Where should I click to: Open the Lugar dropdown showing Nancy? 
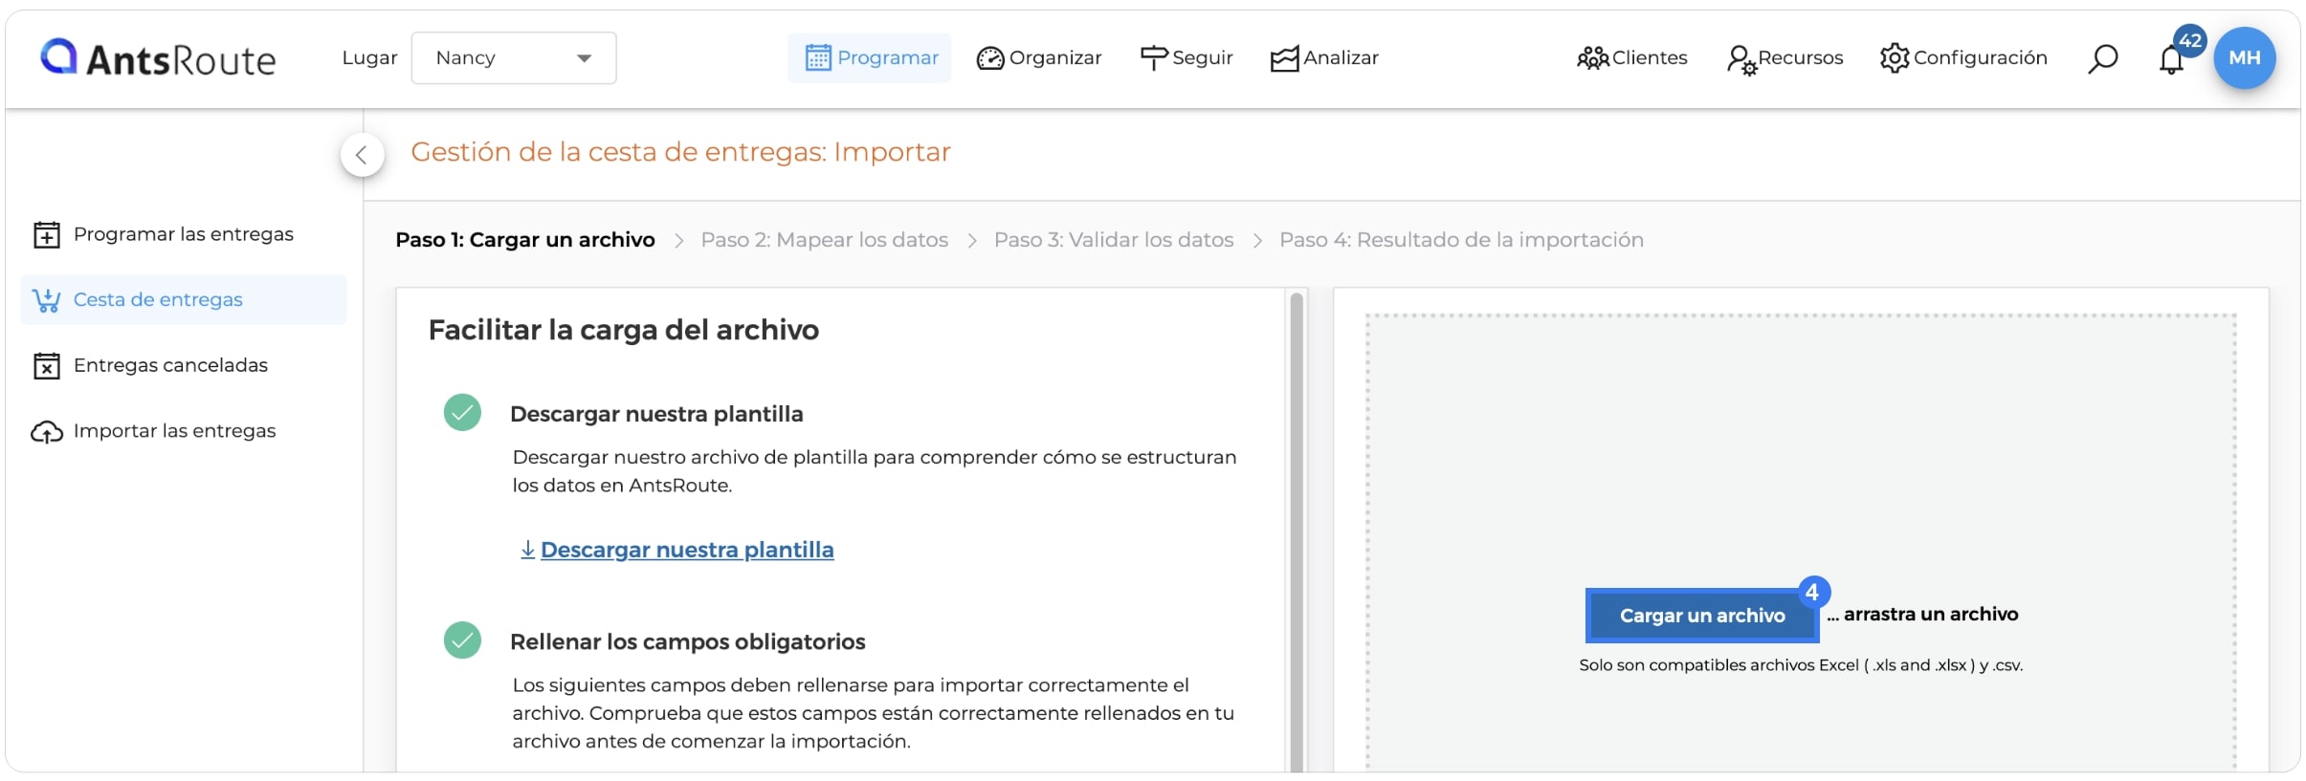tap(514, 58)
